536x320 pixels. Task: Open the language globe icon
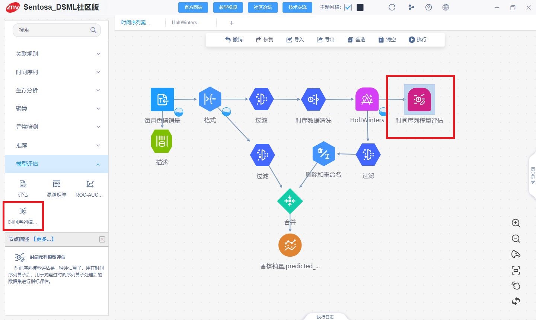446,7
